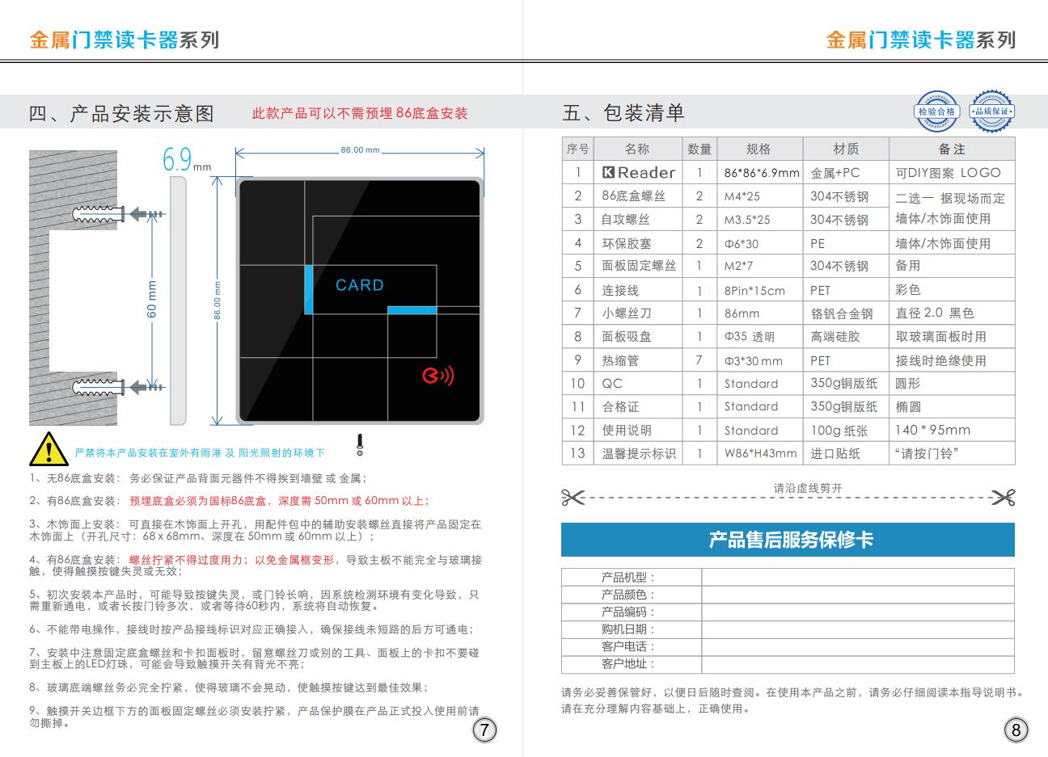The height and width of the screenshot is (757, 1048).
Task: Click the 客户电话 blank input field
Action: pyautogui.click(x=858, y=646)
